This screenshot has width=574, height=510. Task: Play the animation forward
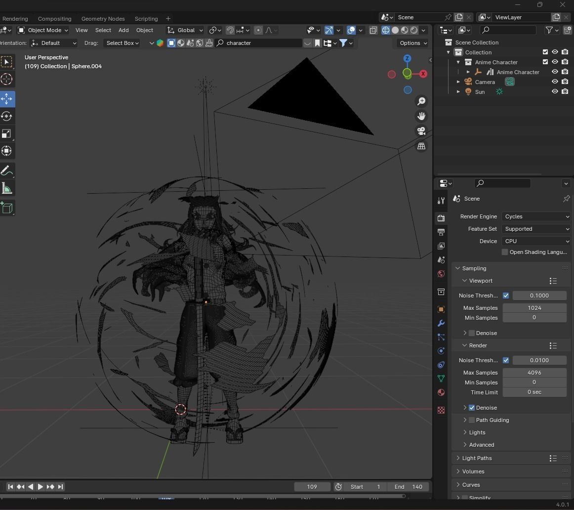click(41, 487)
